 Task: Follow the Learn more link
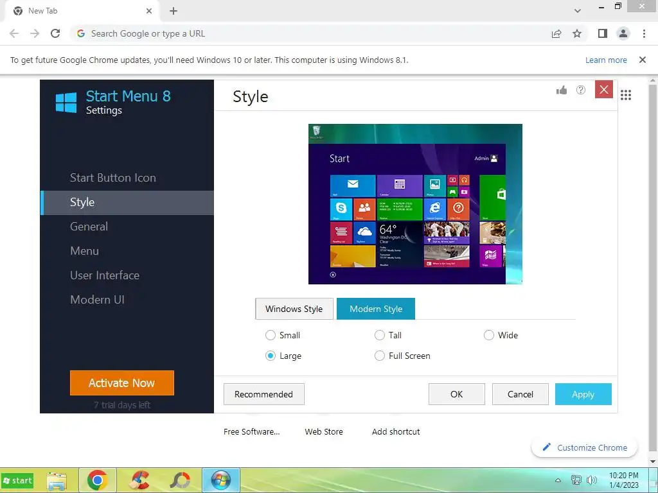606,60
